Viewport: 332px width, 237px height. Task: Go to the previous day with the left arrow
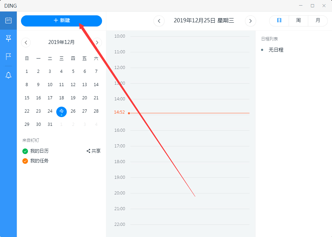tap(159, 21)
